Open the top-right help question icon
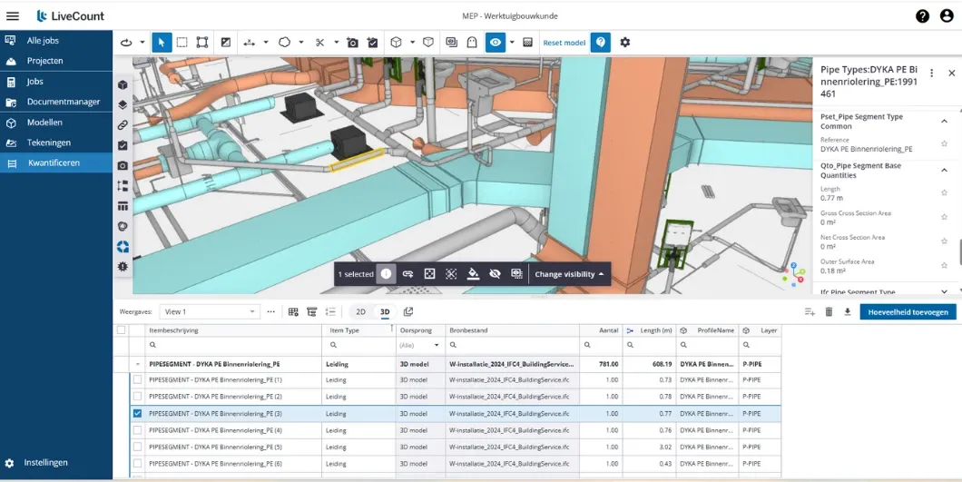 (922, 16)
